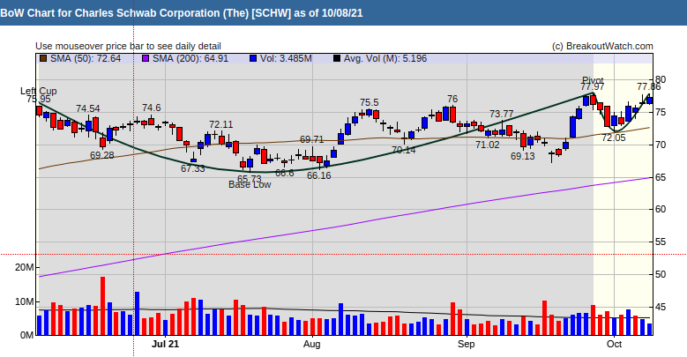
Task: Click the tall blue volume bar before Jul 21
Action: (138, 313)
